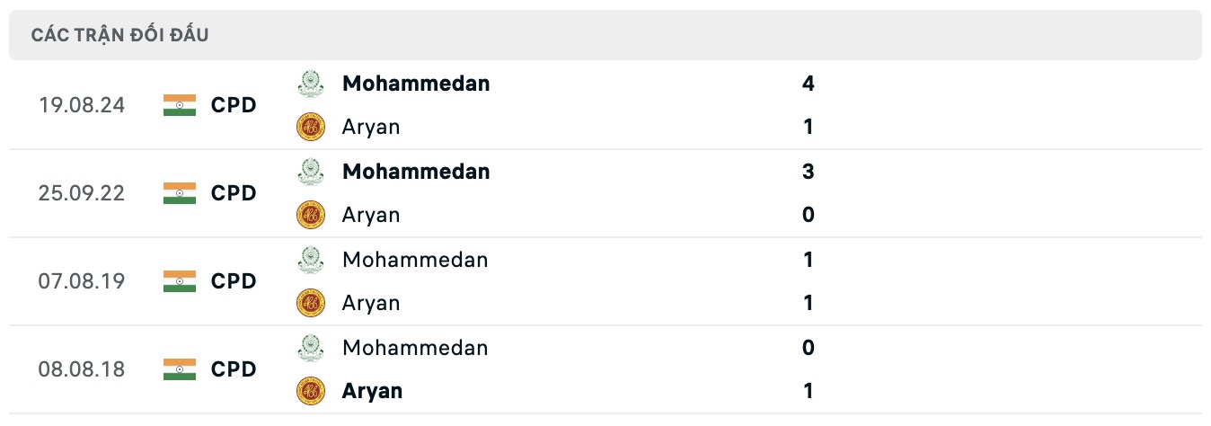This screenshot has width=1211, height=426.
Task: Click India flag in 07.08.19 row
Action: pos(180,281)
